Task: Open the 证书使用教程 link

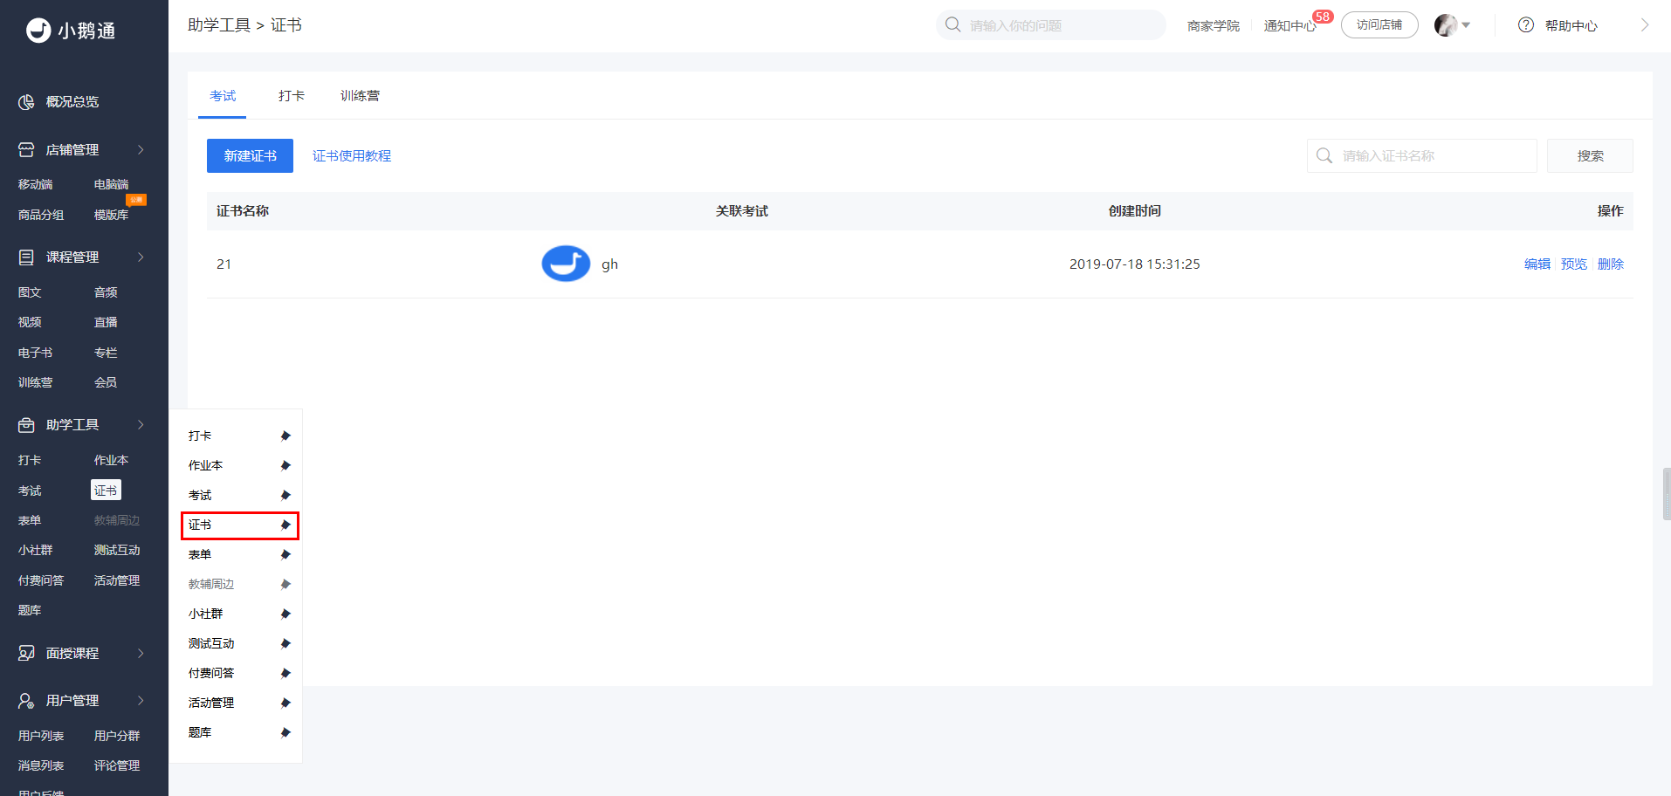Action: (x=352, y=156)
